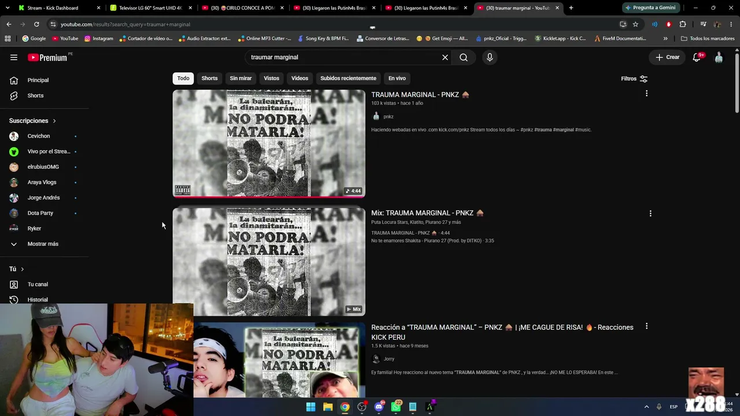The image size is (740, 416).
Task: Open OBS Studio from the taskbar
Action: 362,407
